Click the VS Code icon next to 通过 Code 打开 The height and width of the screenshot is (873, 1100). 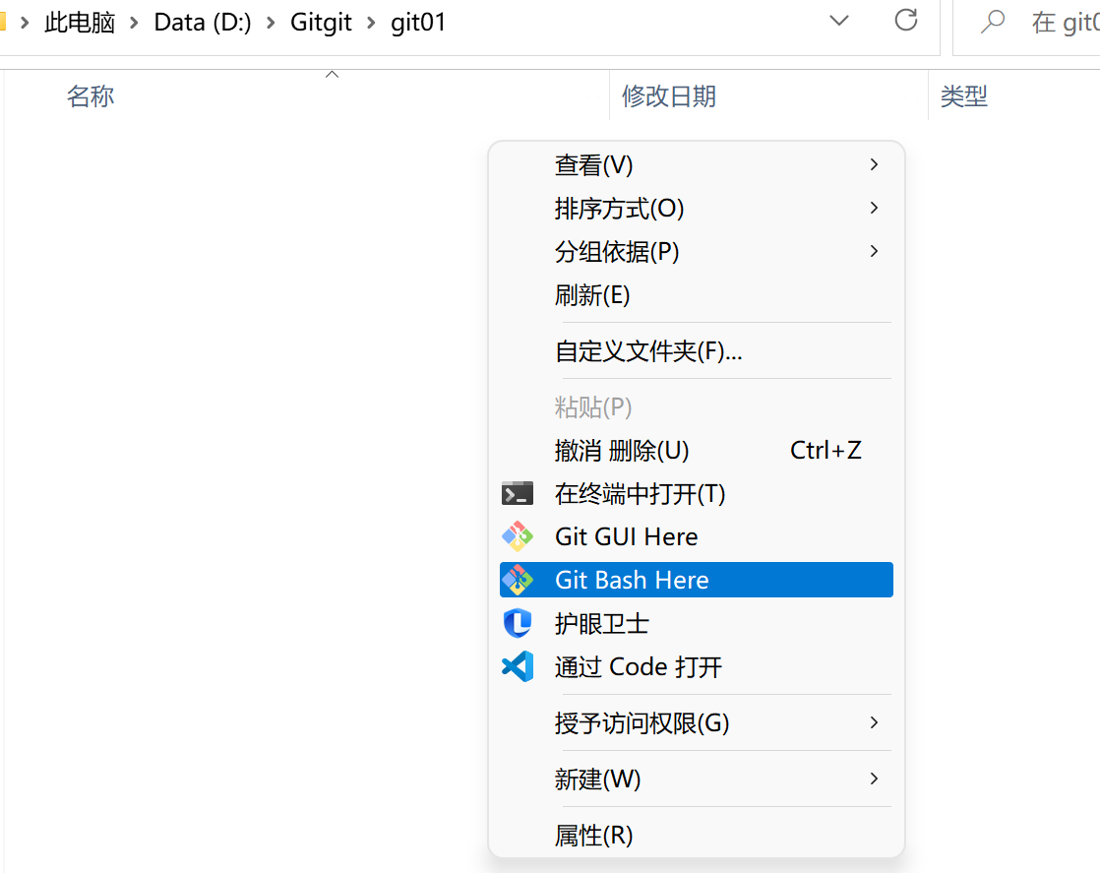(517, 666)
